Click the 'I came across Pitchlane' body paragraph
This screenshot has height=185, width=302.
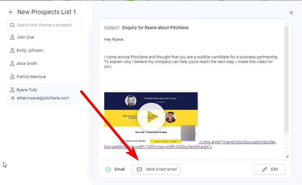pos(191,62)
